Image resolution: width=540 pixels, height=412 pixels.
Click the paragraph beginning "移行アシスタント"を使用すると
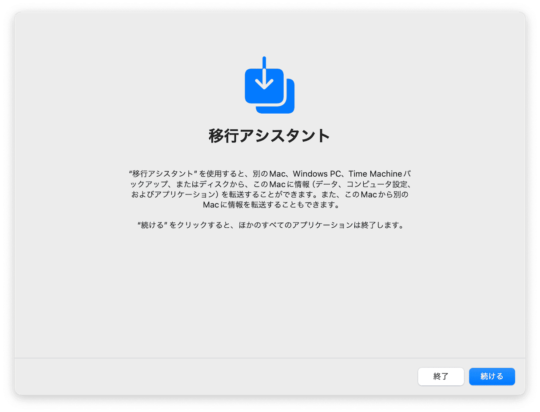270,189
